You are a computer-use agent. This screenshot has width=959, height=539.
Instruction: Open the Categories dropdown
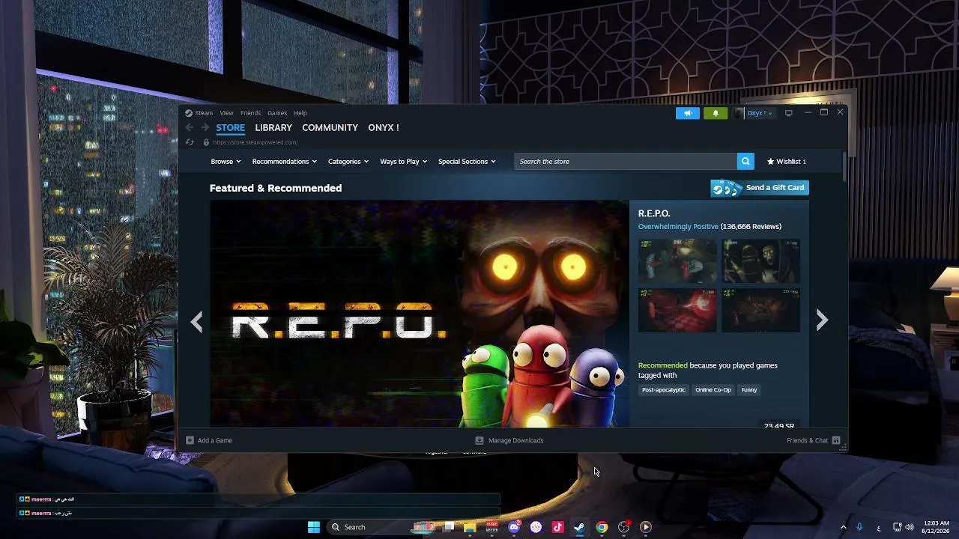[348, 162]
